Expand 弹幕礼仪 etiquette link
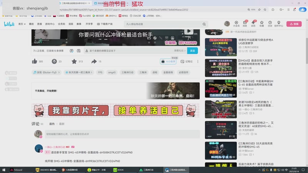 [180, 51]
